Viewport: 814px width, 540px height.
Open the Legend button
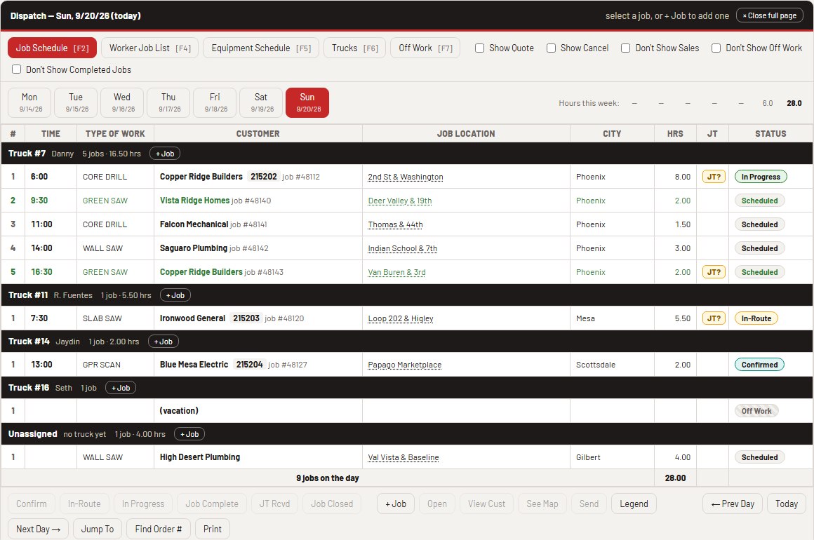point(634,504)
